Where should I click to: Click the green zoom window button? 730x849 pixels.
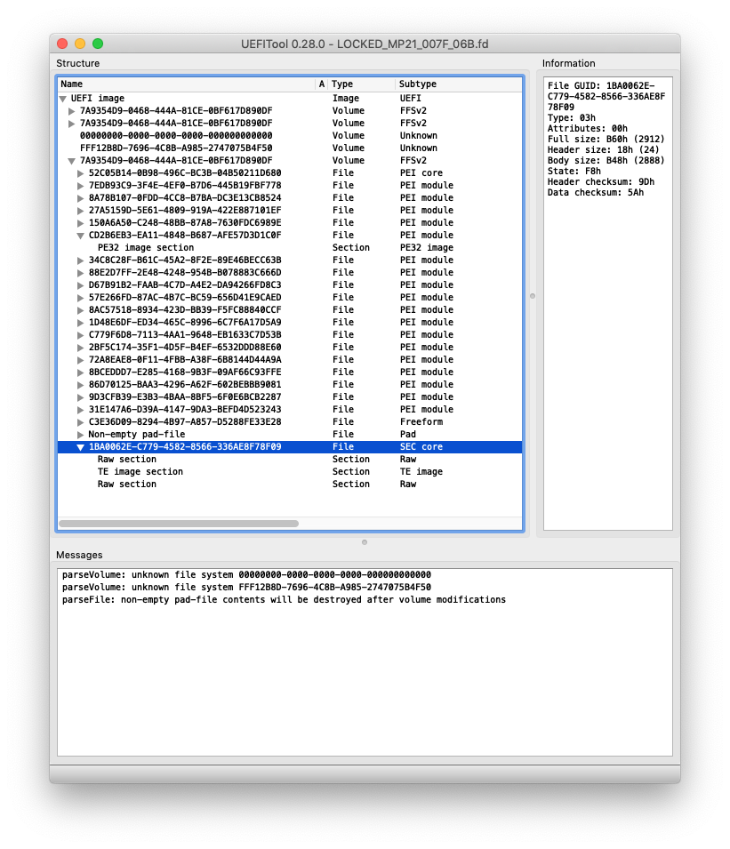tap(98, 44)
